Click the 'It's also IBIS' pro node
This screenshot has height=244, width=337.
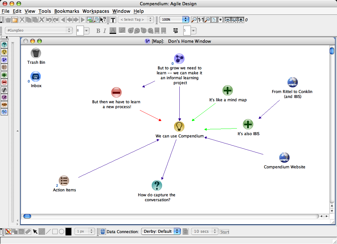point(248,124)
